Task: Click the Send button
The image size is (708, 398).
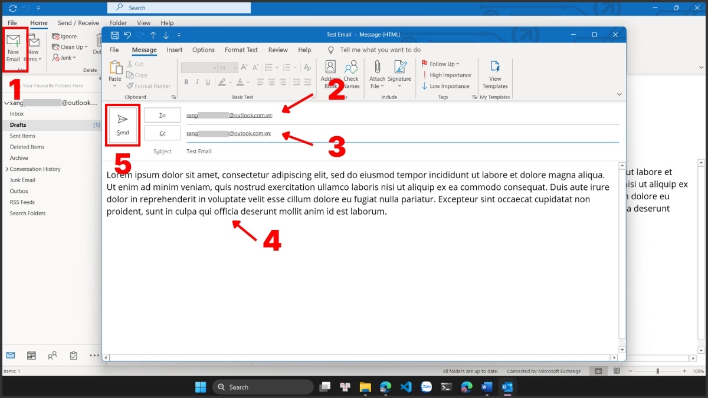Action: pos(123,124)
